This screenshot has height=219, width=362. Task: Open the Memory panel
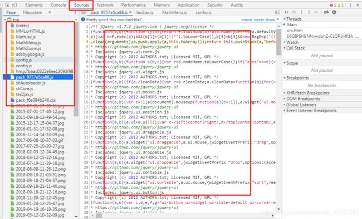[x=162, y=5]
